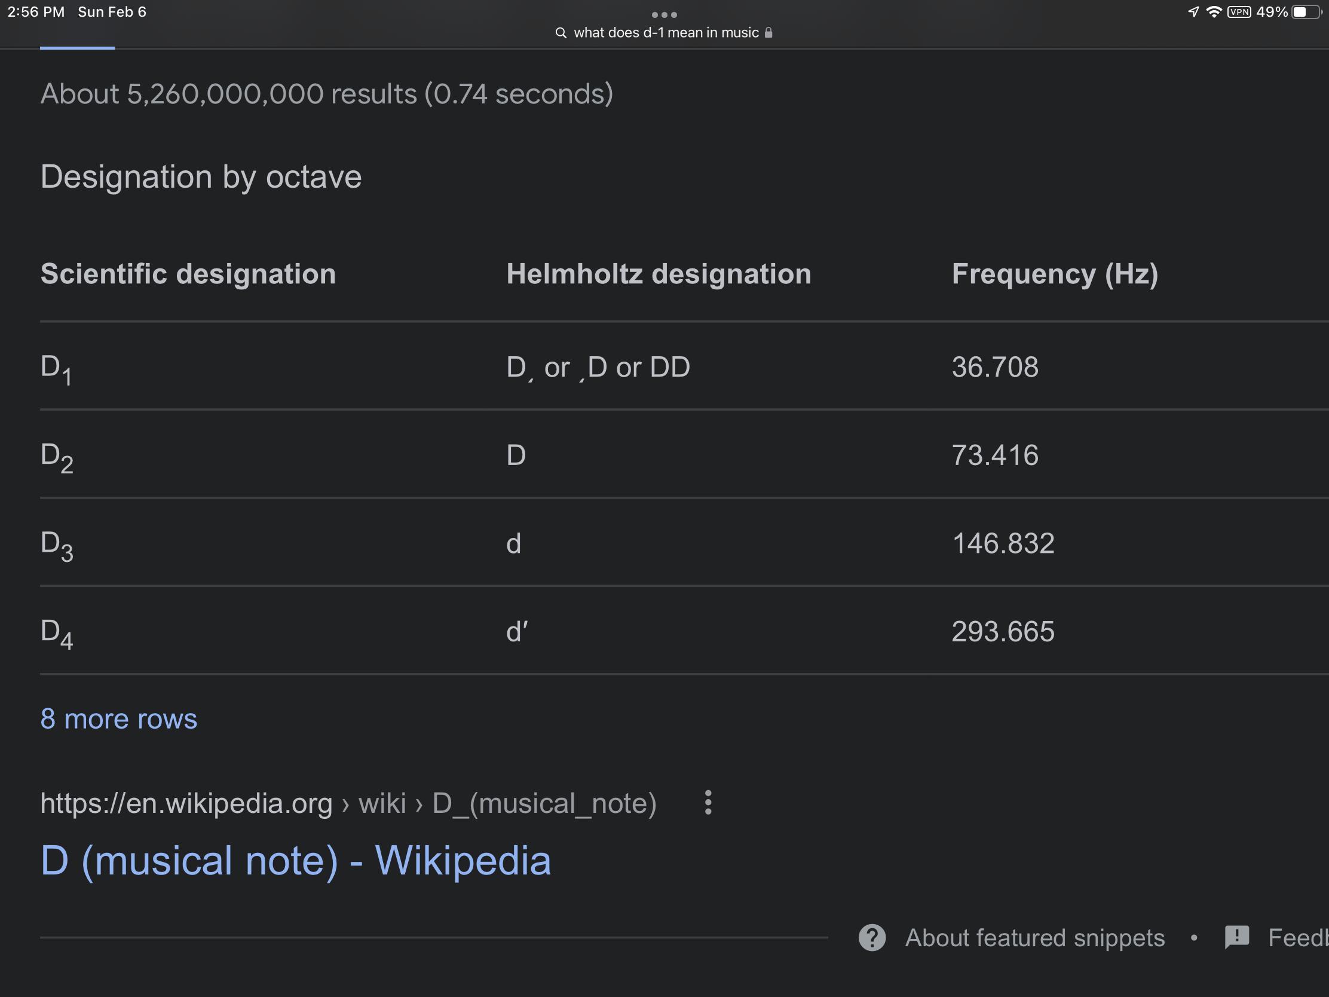Click the question mark featured snippets icon

pyautogui.click(x=872, y=937)
